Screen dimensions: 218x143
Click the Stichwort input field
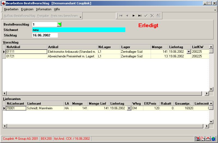79,30
